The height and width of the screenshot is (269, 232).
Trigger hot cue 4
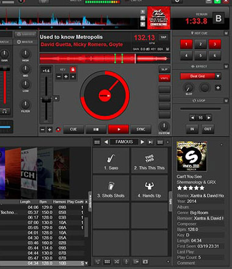click(186, 56)
